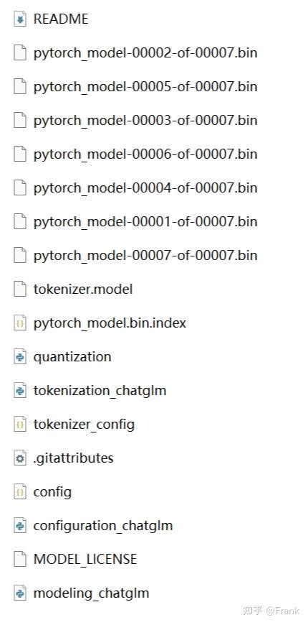Click the README markdown file icon
The image size is (308, 625).
(x=20, y=19)
